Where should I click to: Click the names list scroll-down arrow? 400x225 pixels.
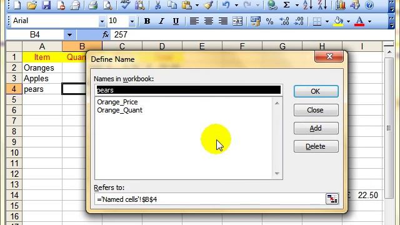[277, 174]
